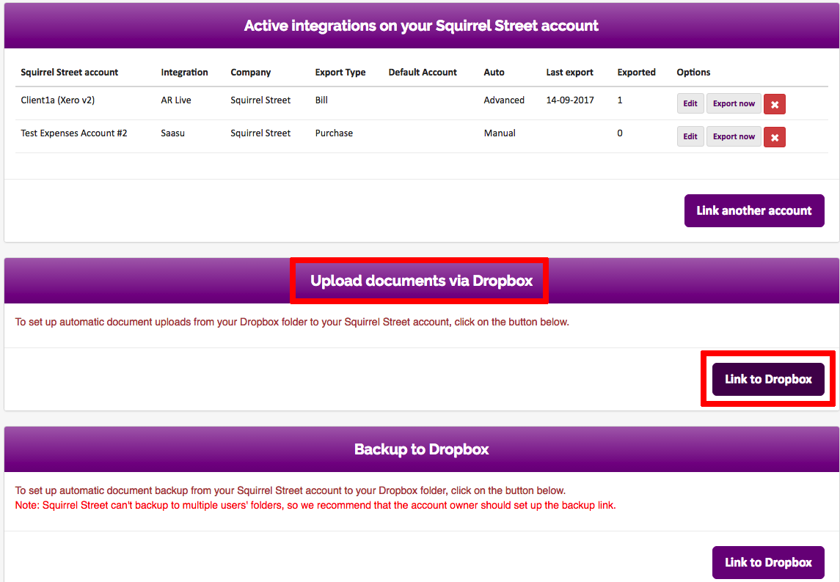Click Link another account button
840x582 pixels.
point(753,210)
